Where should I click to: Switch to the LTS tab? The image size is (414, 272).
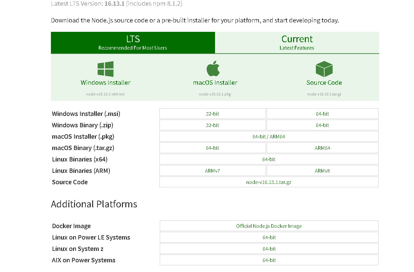133,43
